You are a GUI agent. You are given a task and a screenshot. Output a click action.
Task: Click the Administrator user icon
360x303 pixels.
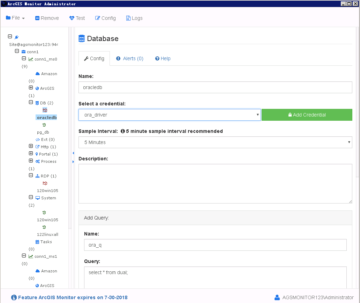coord(277,297)
